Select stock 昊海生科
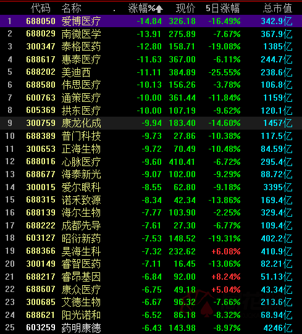 [x=81, y=251]
